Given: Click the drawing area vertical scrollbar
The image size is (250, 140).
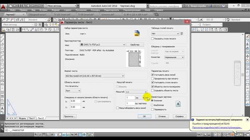Looking at the screenshot, I should pyautogui.click(x=243, y=74).
